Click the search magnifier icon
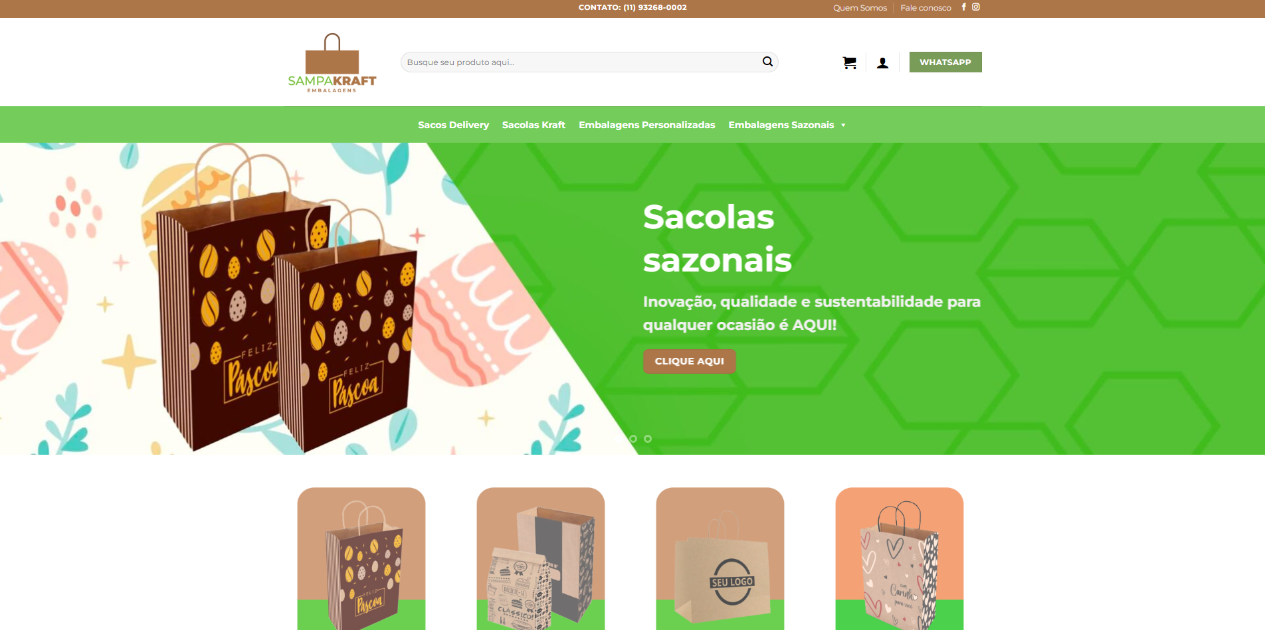Image resolution: width=1265 pixels, height=630 pixels. pos(767,62)
